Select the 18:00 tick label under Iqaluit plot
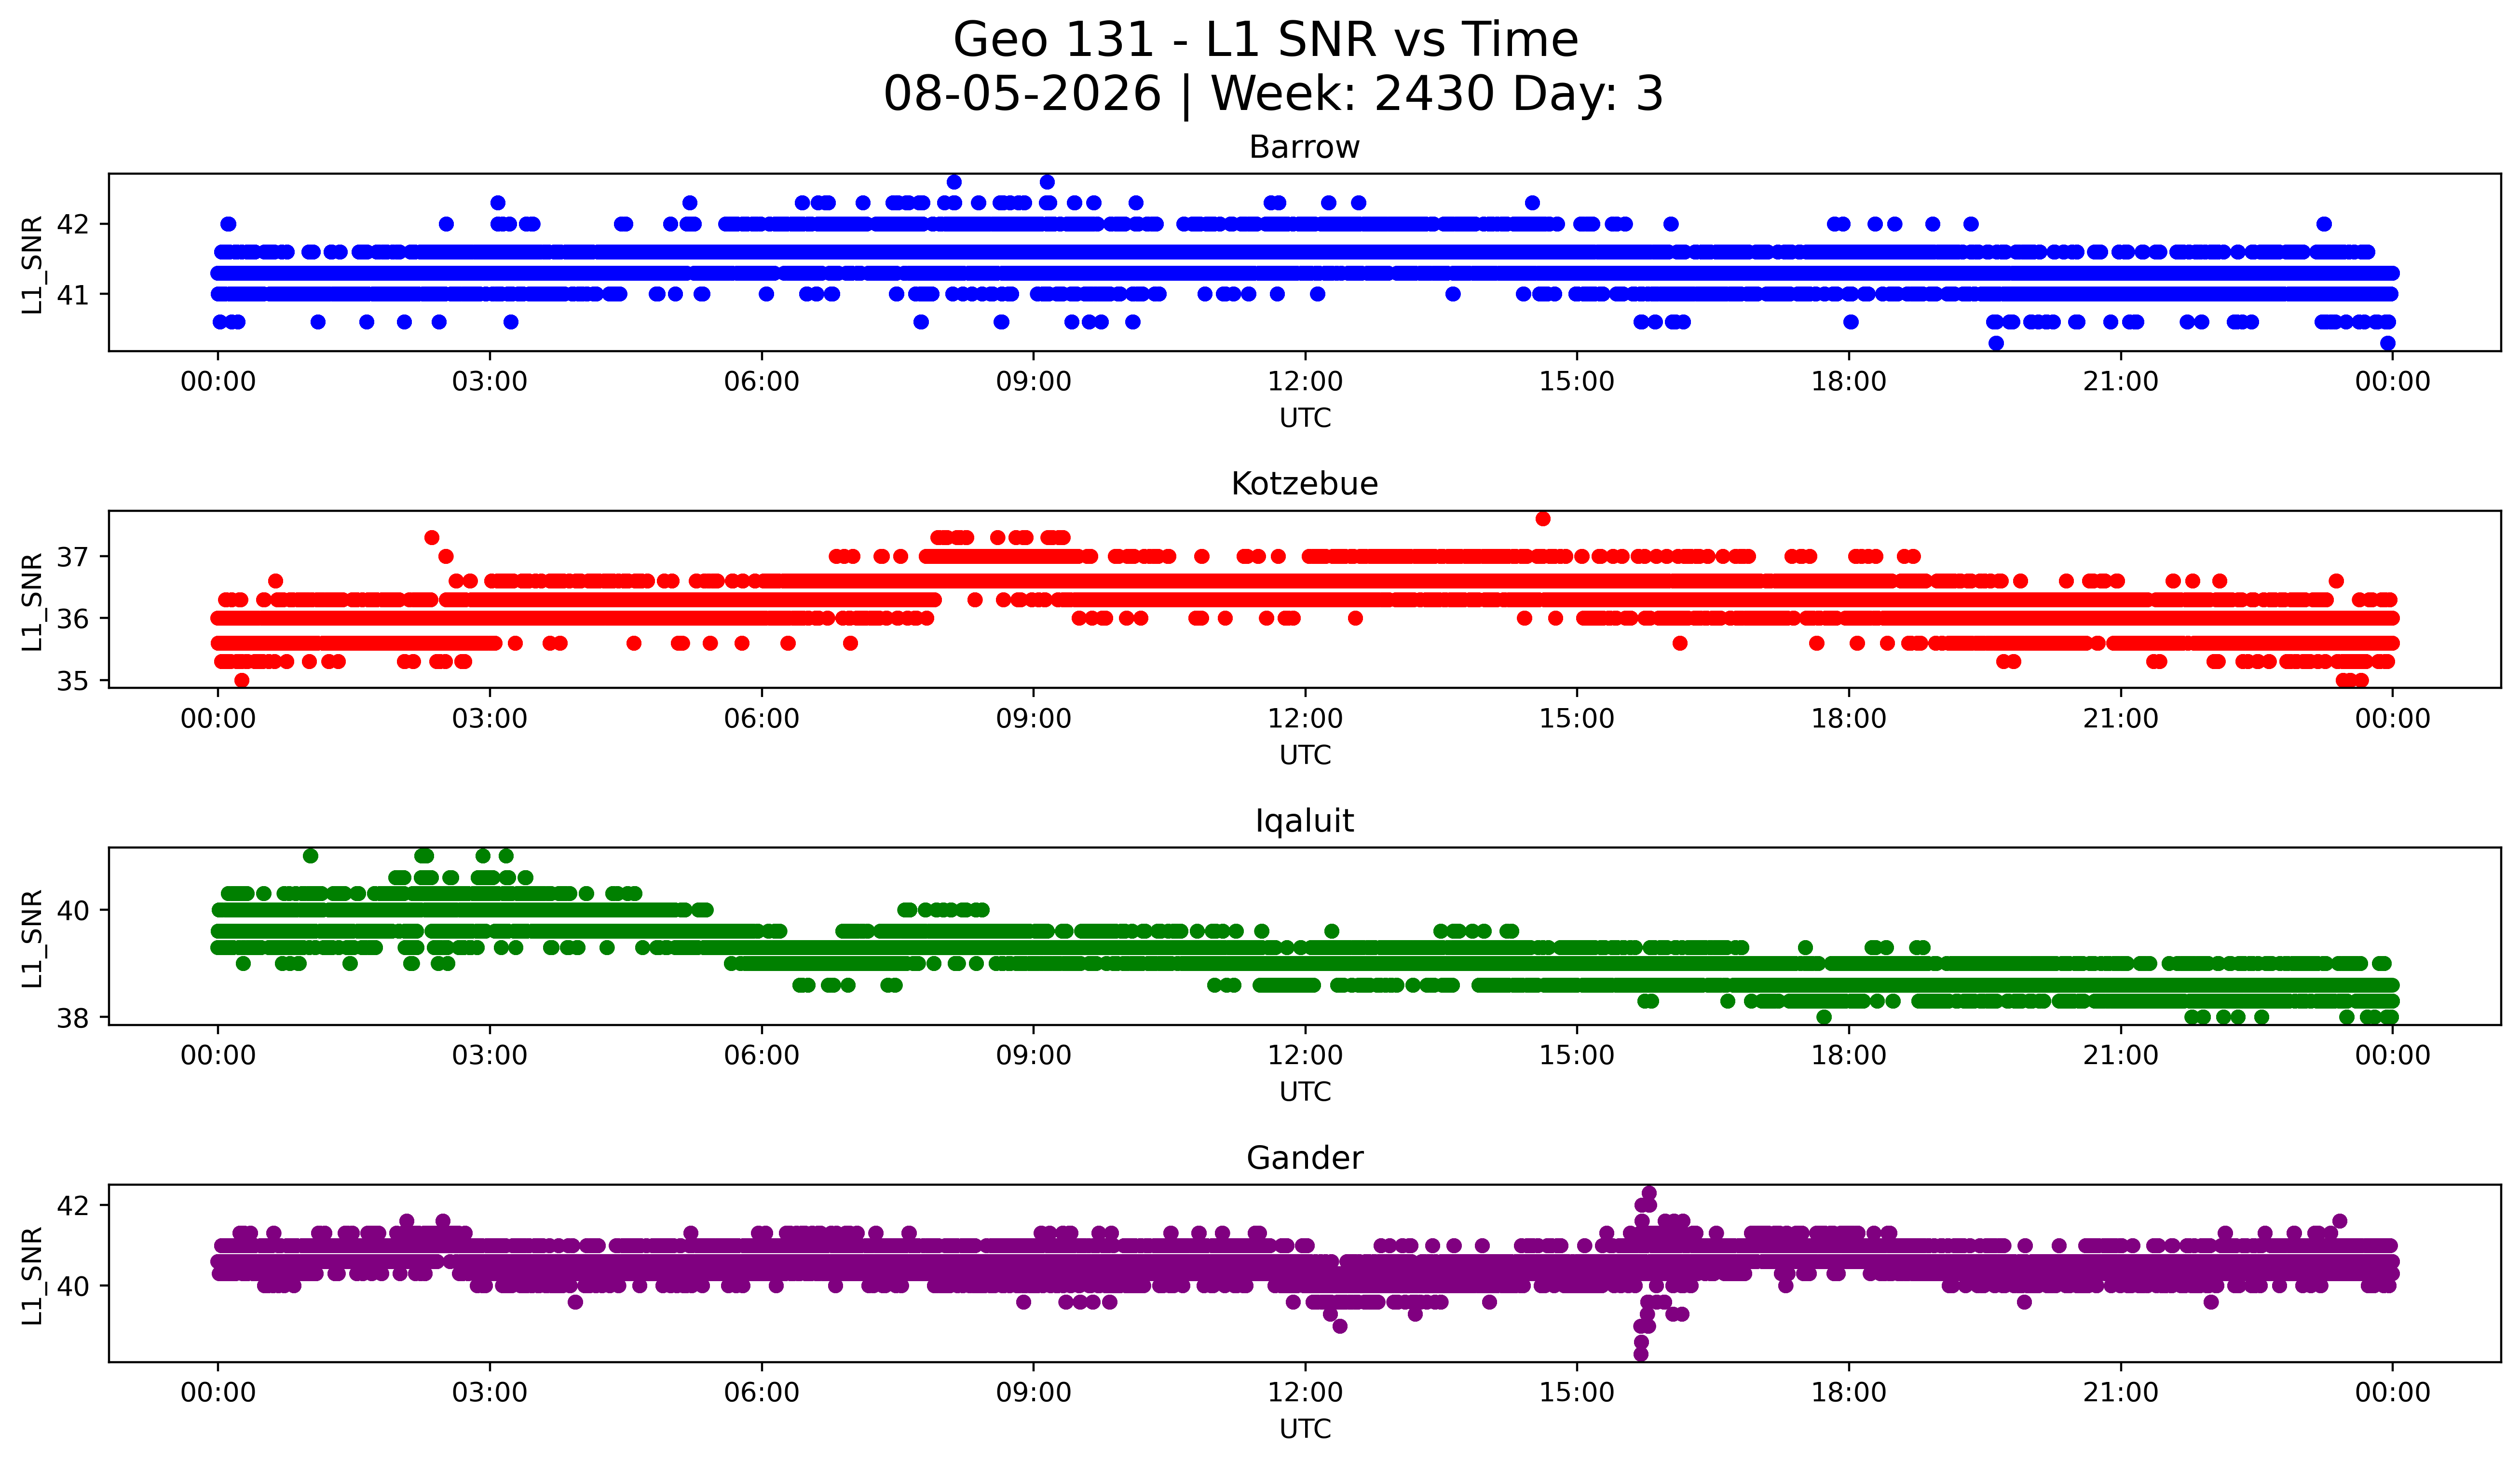 1849,1056
